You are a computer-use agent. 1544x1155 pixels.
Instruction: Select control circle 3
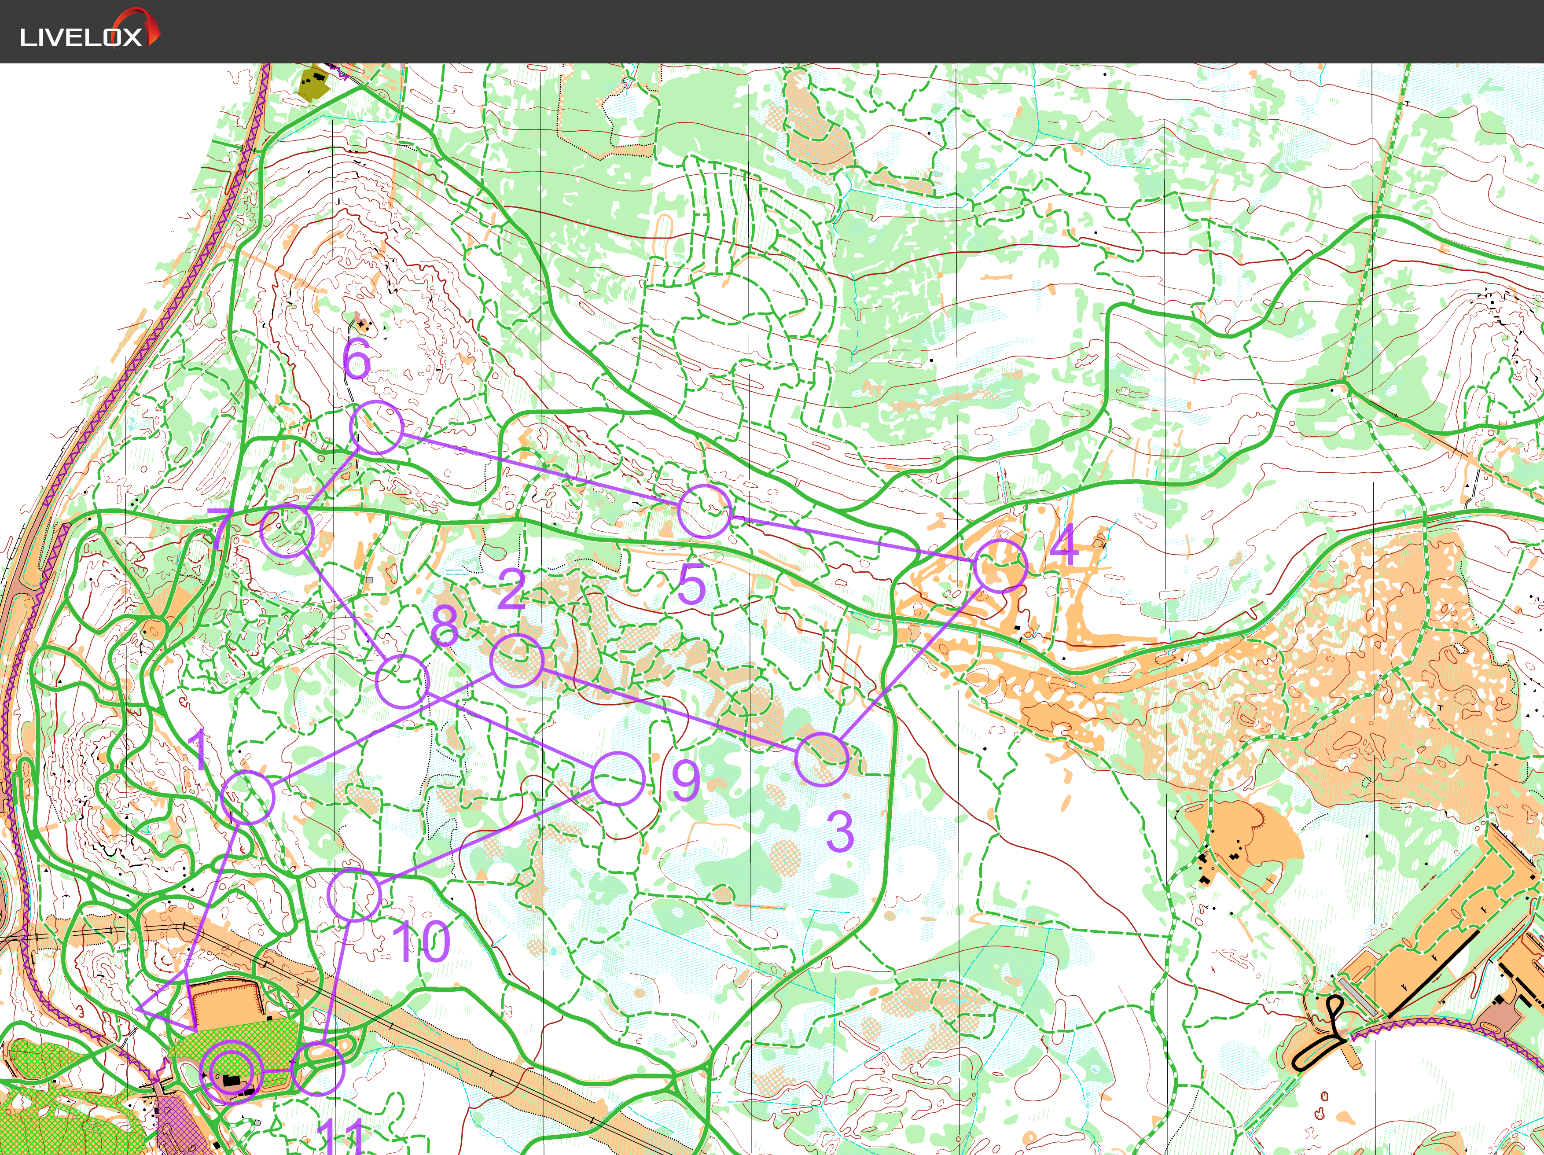coord(822,759)
